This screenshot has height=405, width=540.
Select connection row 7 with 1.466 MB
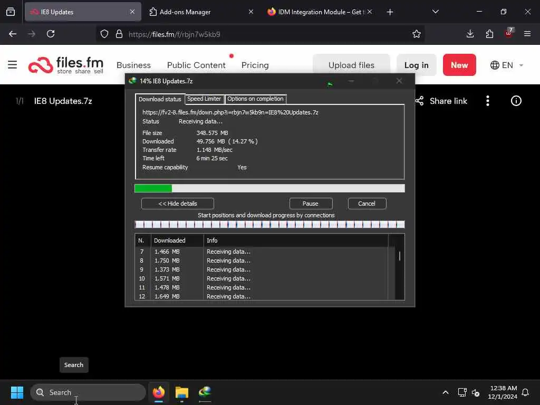[262, 252]
